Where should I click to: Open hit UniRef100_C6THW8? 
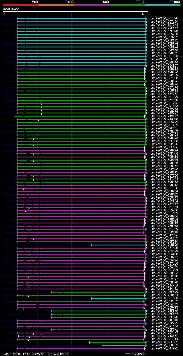coord(164,18)
